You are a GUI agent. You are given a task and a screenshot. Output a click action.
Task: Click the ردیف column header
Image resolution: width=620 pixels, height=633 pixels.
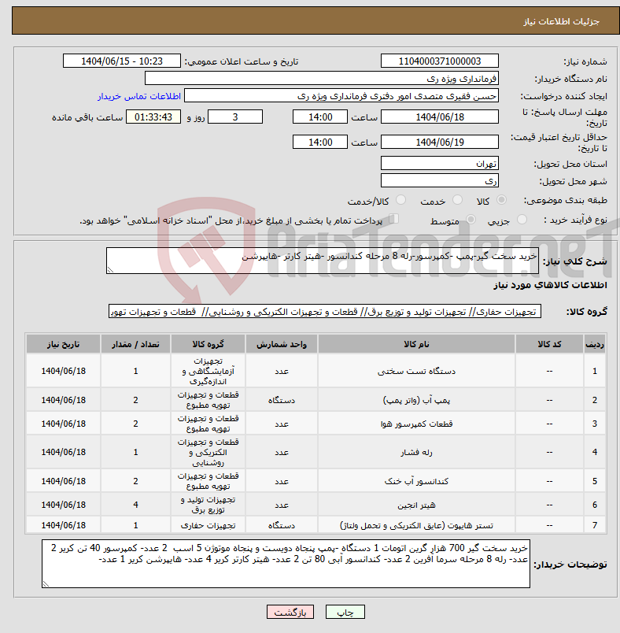click(x=595, y=344)
